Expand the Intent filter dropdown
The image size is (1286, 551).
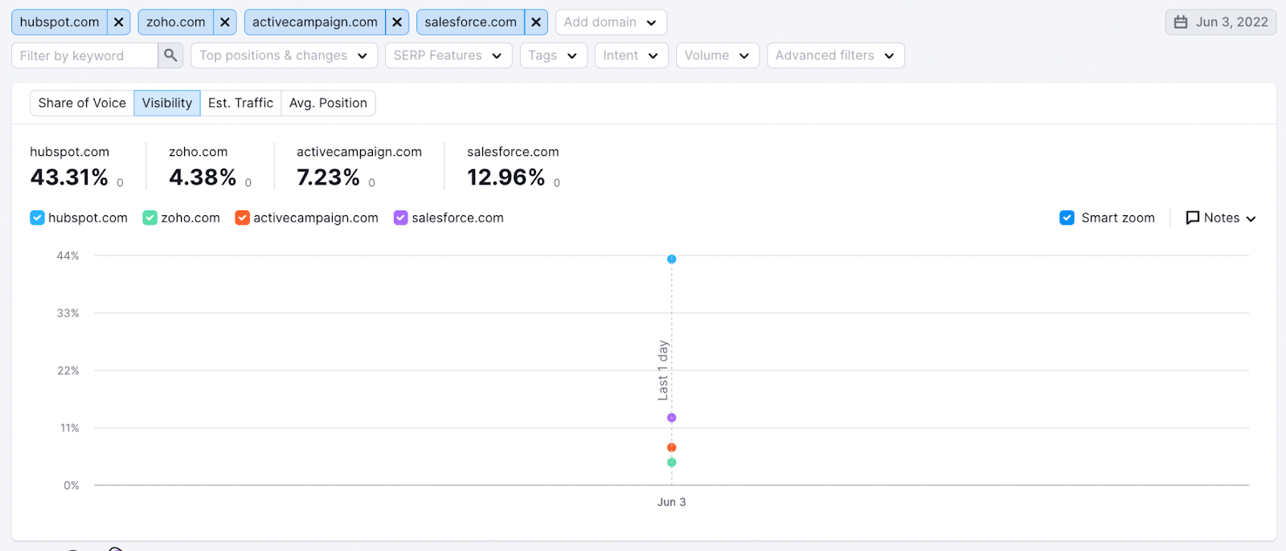click(x=632, y=55)
